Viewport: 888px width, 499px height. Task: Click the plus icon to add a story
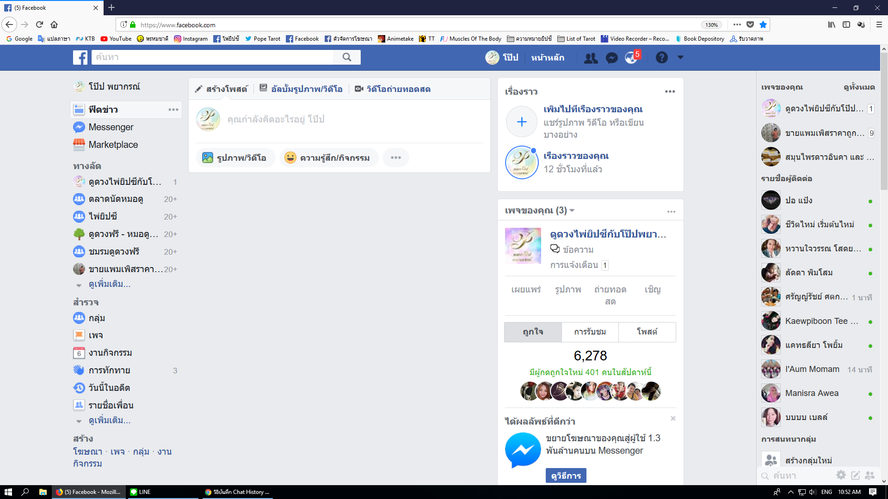[x=522, y=122]
